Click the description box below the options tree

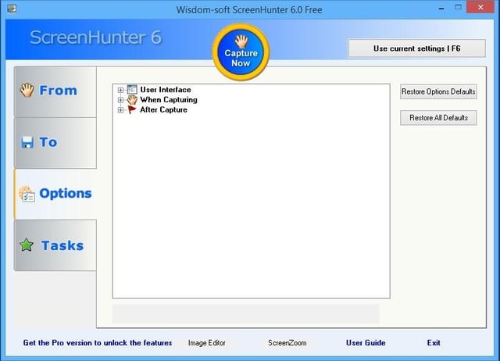click(x=246, y=313)
